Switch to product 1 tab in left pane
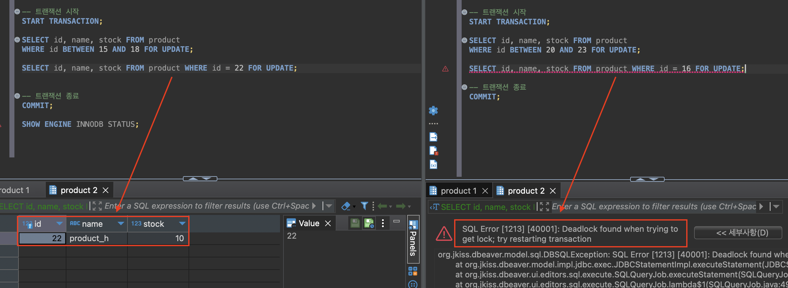788x288 pixels. [x=15, y=190]
